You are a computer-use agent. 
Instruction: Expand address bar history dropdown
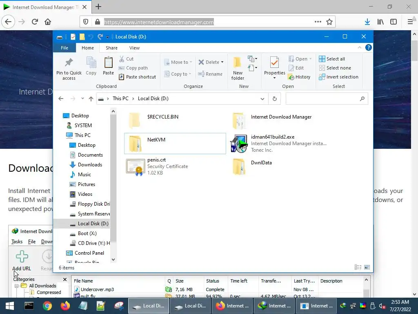[x=262, y=99]
